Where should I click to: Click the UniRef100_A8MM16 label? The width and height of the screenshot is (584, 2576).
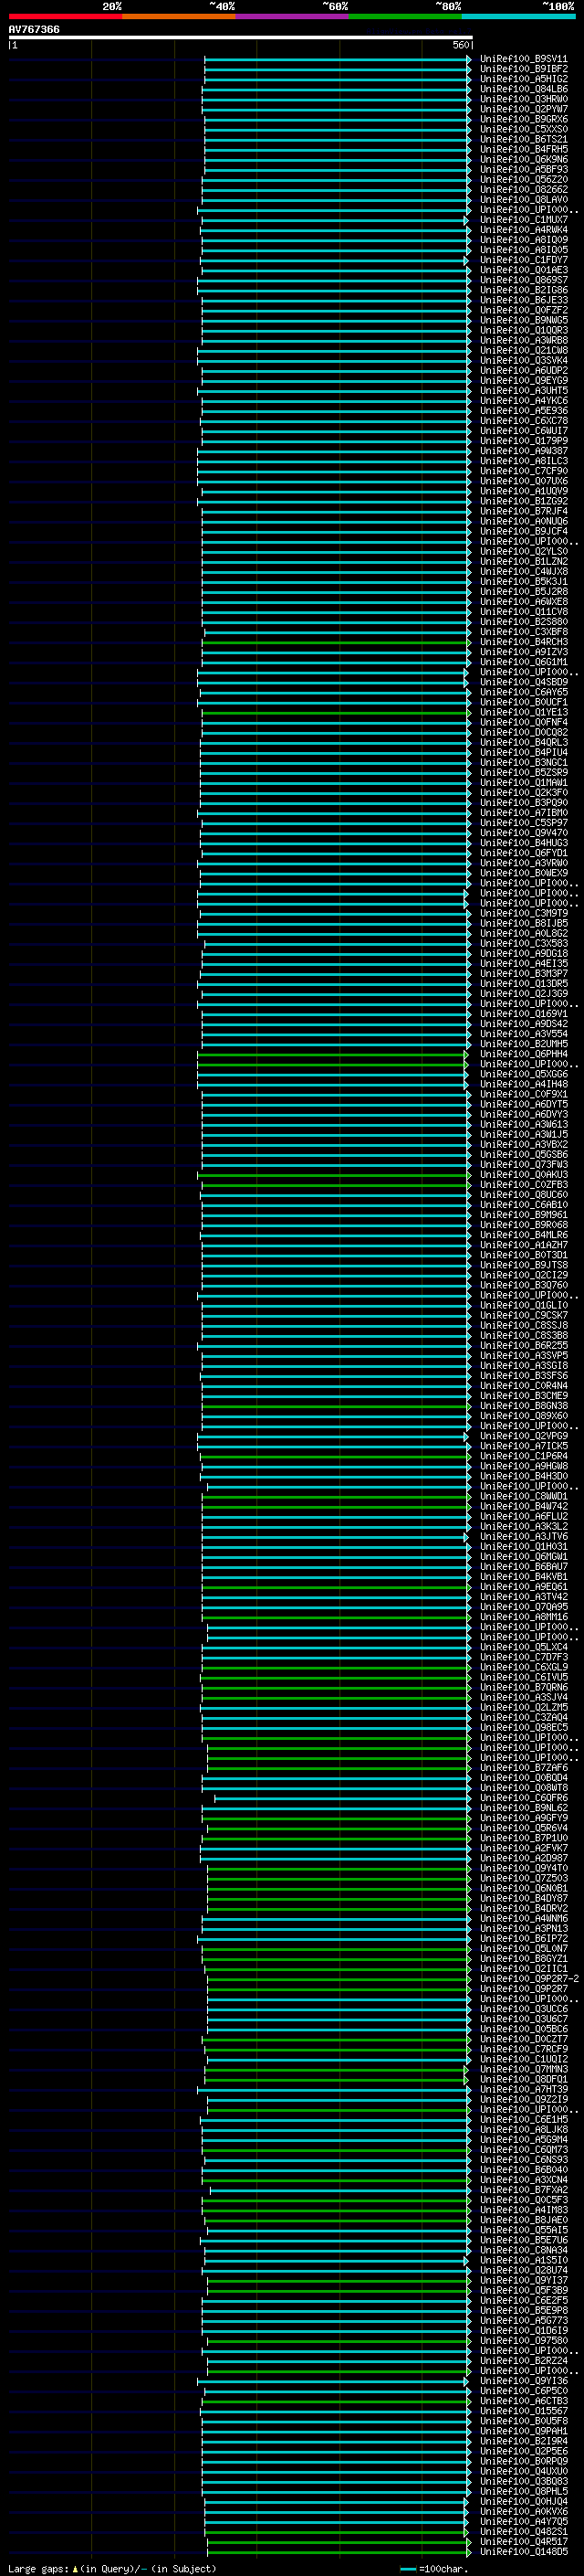524,1616
